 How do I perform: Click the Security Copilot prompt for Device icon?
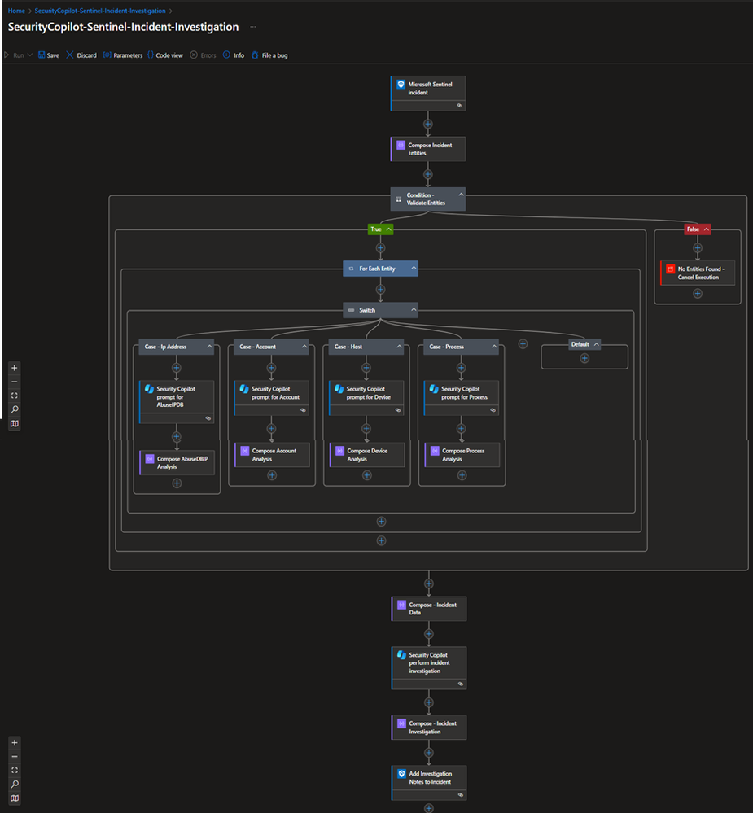click(x=339, y=388)
